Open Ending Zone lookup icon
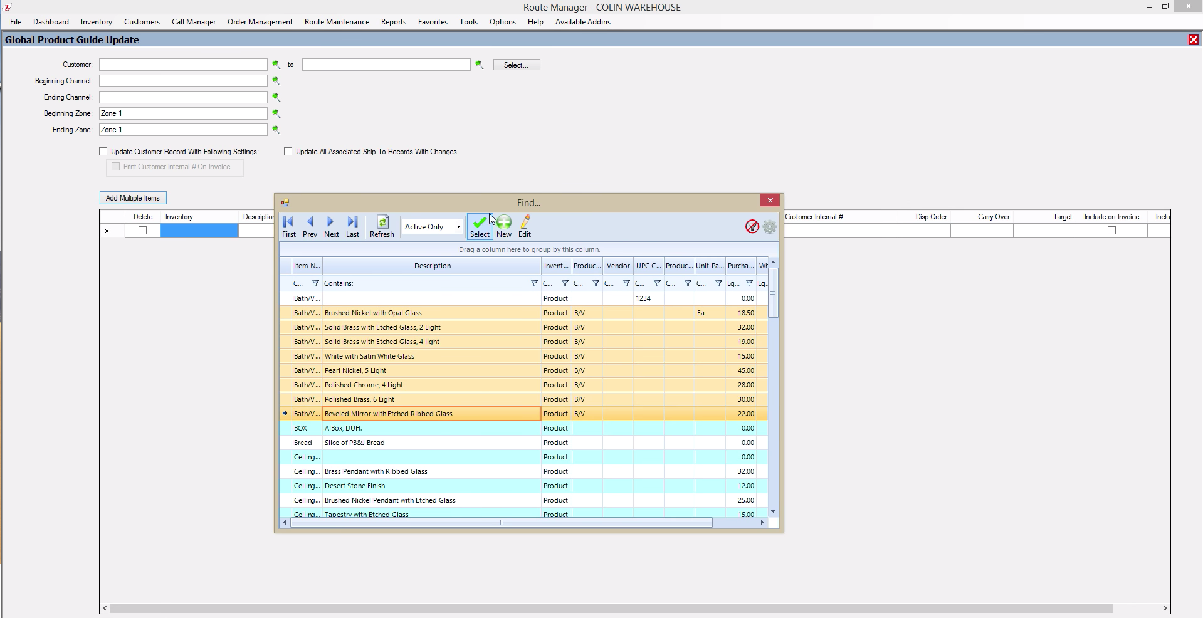The width and height of the screenshot is (1203, 618). (276, 130)
